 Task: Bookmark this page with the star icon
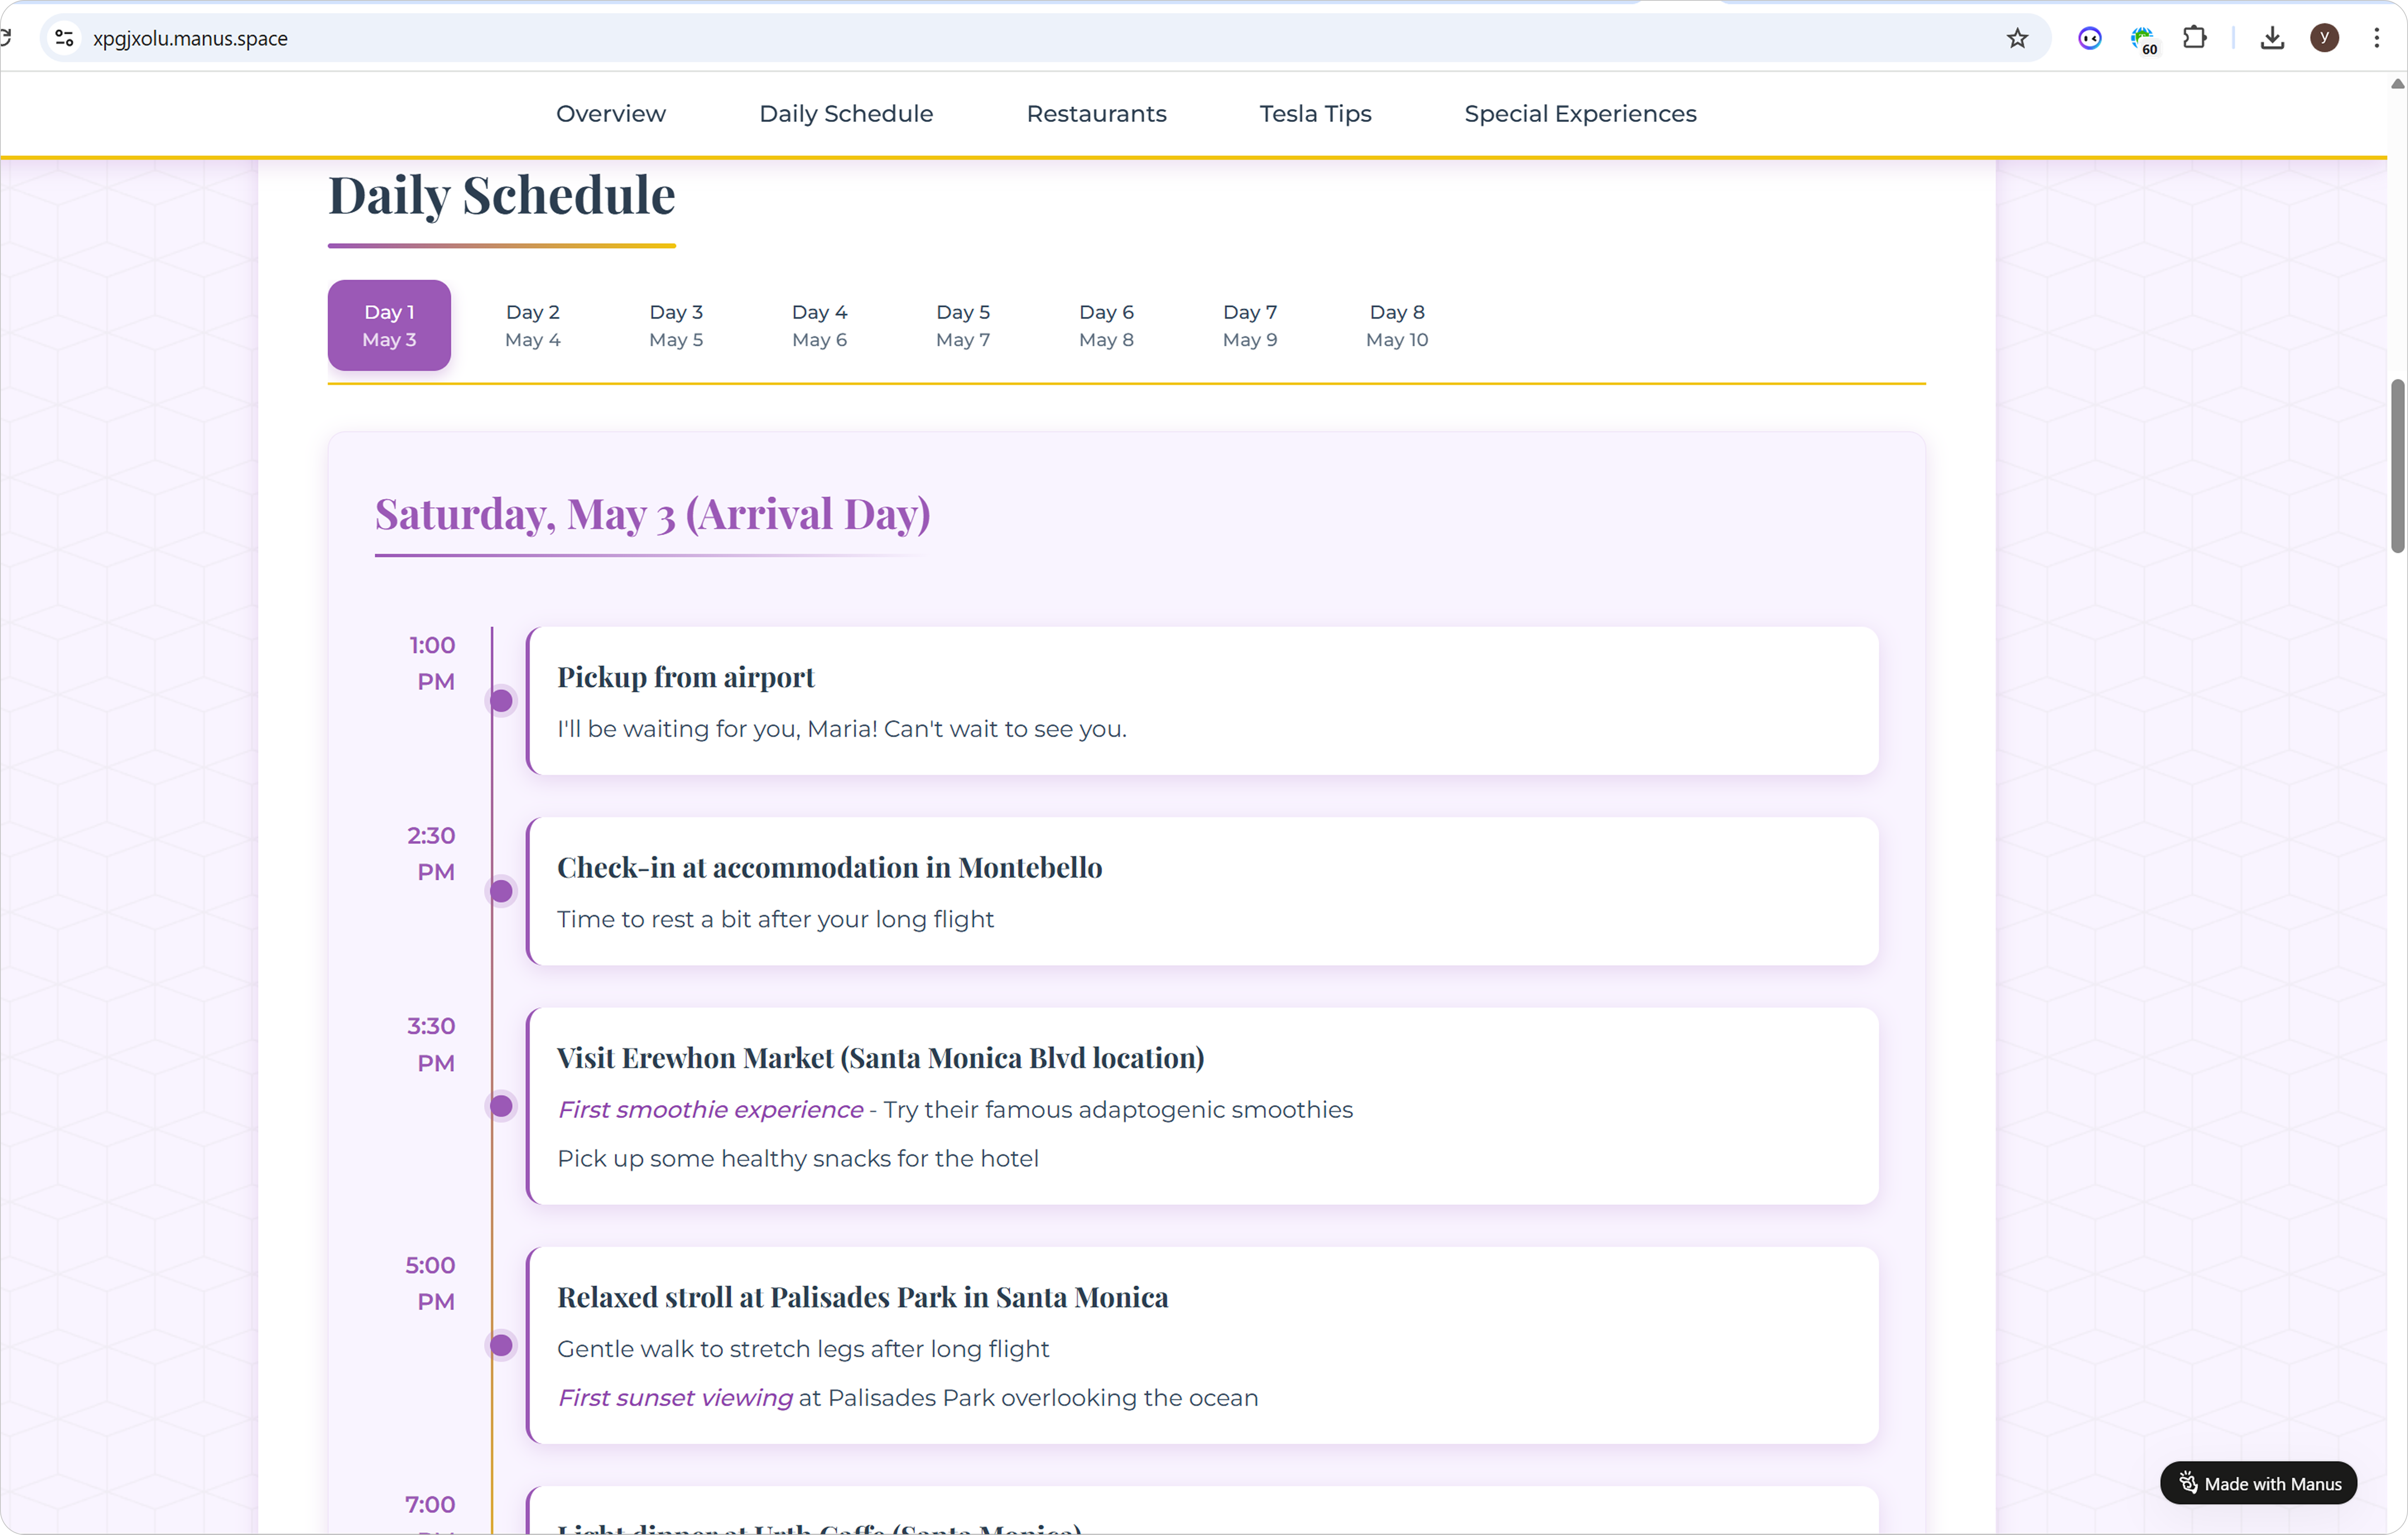2017,38
